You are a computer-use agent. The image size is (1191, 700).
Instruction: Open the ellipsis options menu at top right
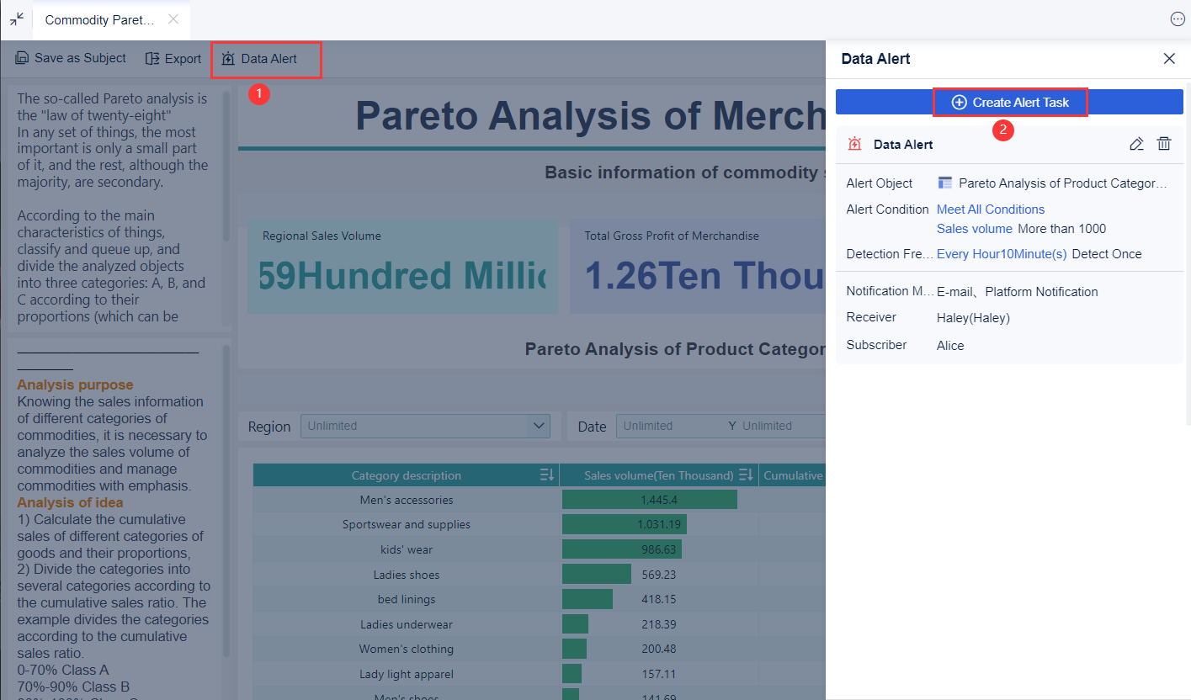pyautogui.click(x=1178, y=19)
